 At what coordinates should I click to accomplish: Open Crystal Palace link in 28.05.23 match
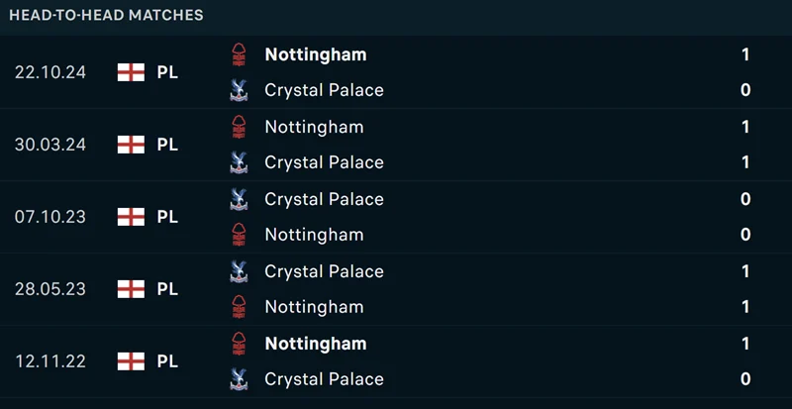[324, 271]
